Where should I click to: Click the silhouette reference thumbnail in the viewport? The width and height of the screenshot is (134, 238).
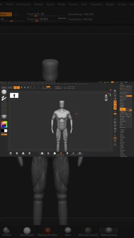pyautogui.click(x=14, y=96)
